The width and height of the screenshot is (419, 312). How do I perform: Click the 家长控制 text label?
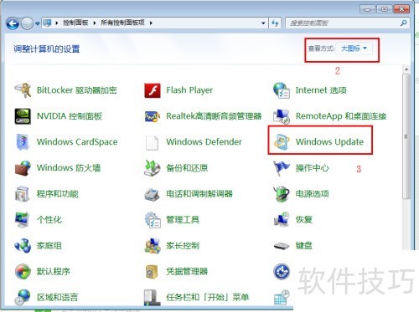pos(183,246)
